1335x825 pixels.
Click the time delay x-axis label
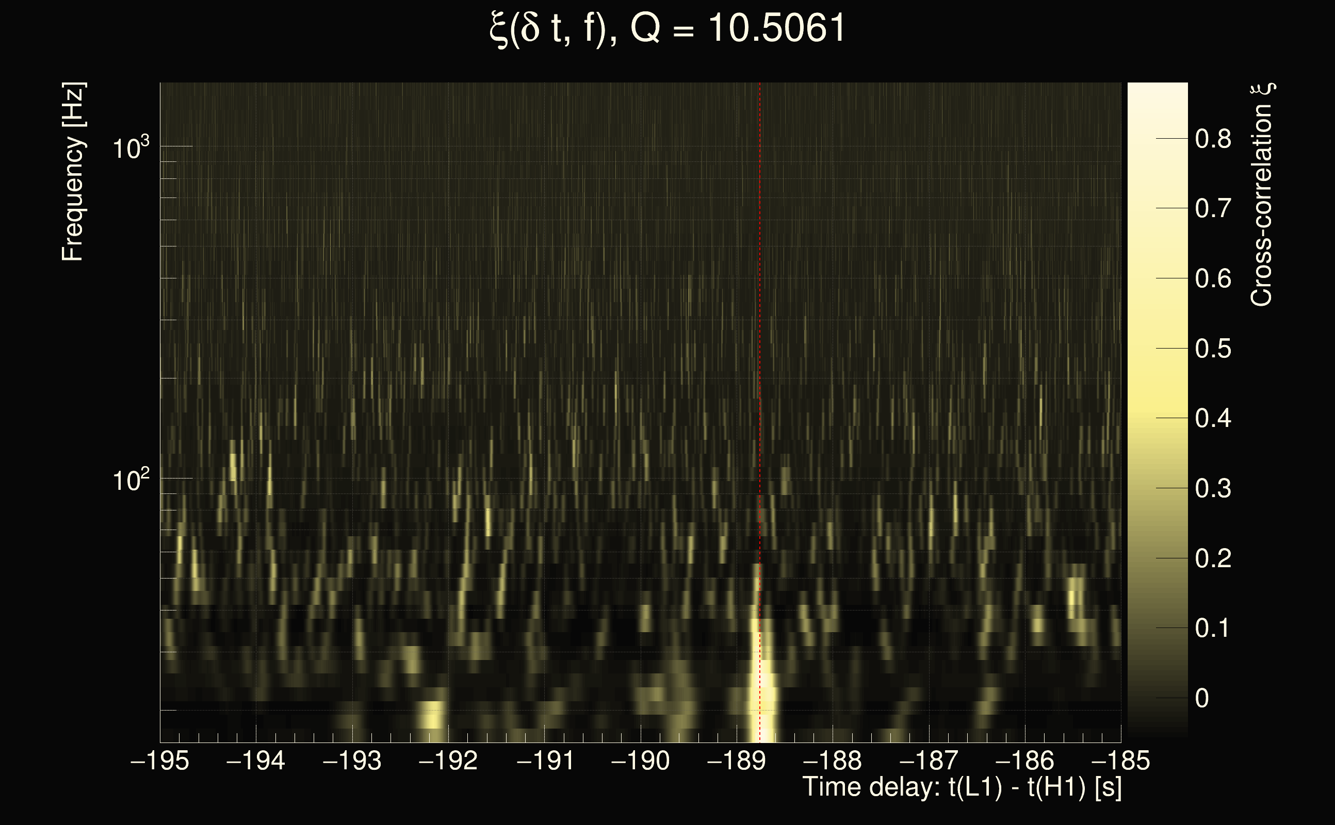(x=962, y=787)
